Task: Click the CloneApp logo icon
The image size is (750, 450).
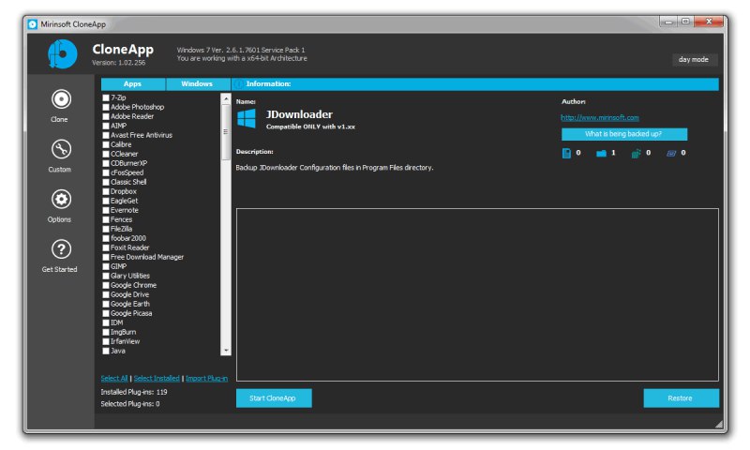Action: coord(62,54)
